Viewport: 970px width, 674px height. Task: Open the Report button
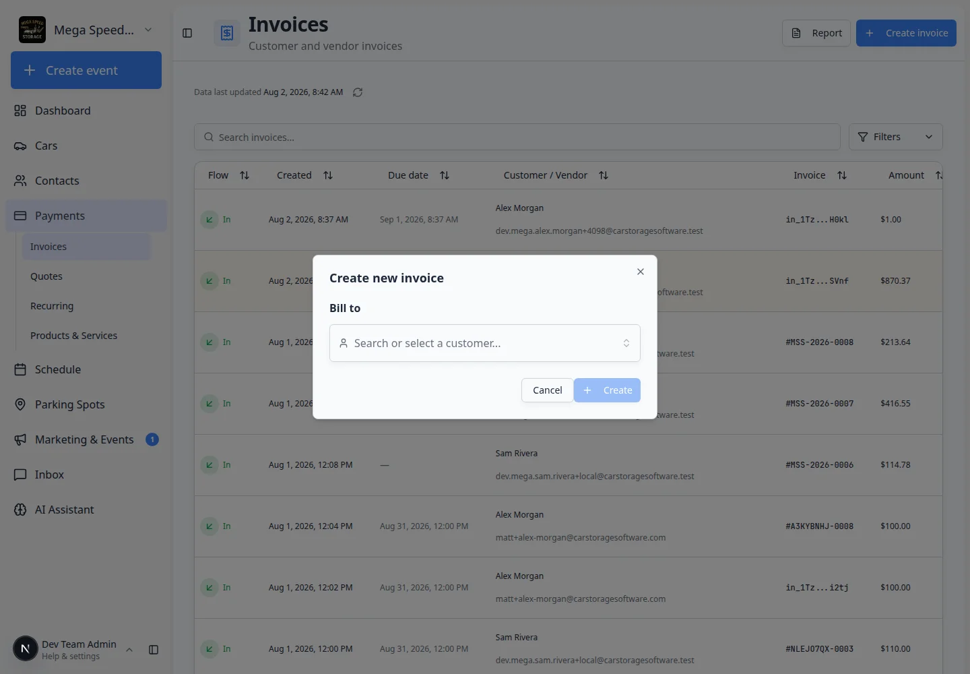tap(816, 33)
